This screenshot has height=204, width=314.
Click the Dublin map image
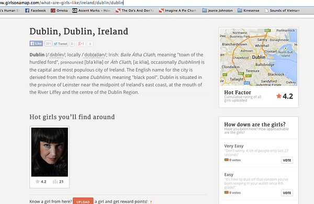point(259,57)
